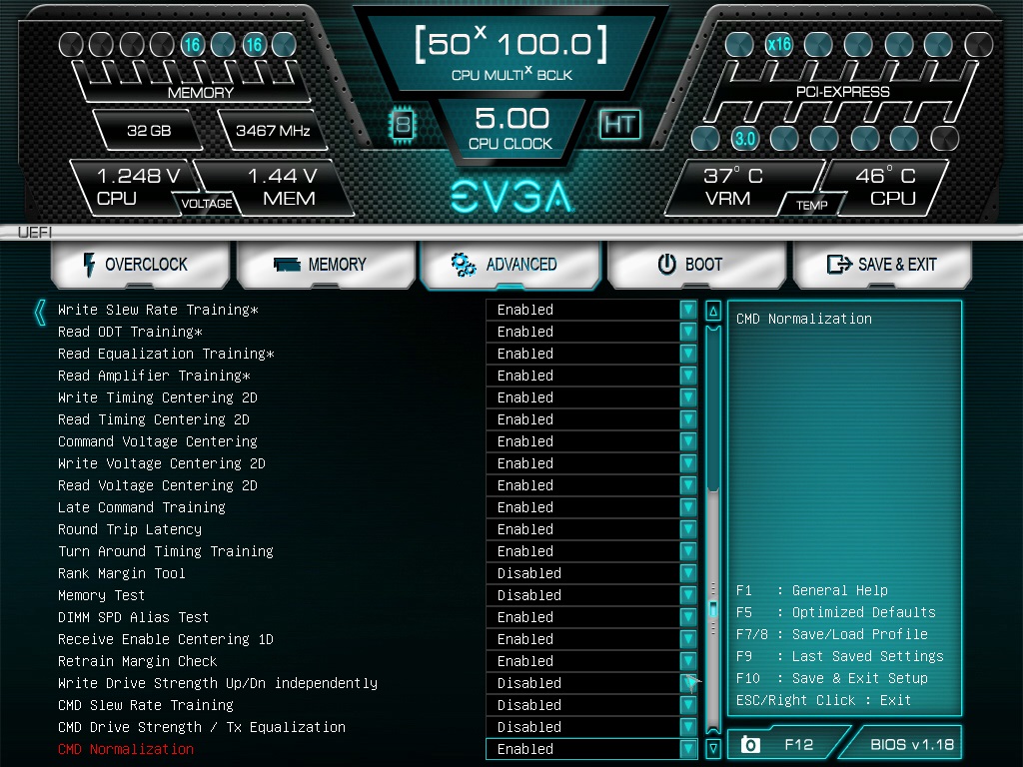
Task: Click the EVGA logo
Action: 512,197
